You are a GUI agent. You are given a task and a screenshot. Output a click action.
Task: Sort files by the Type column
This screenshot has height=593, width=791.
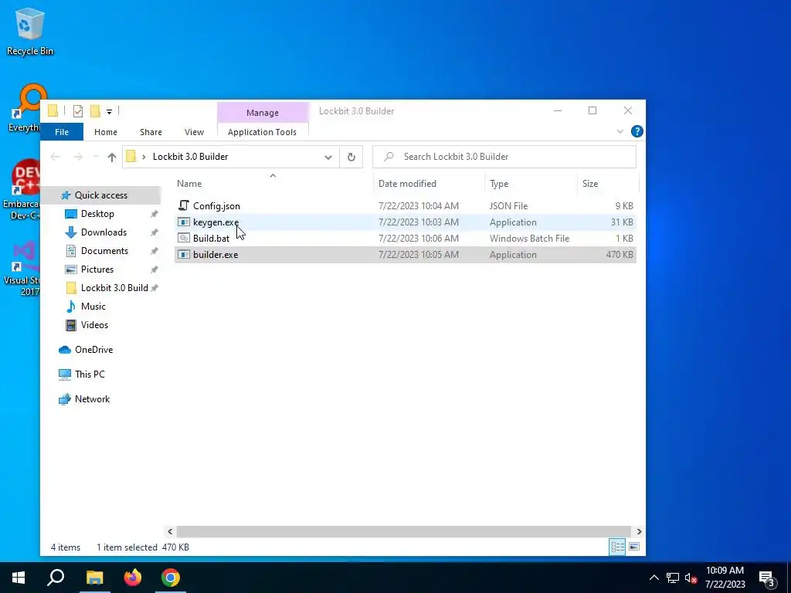[499, 184]
